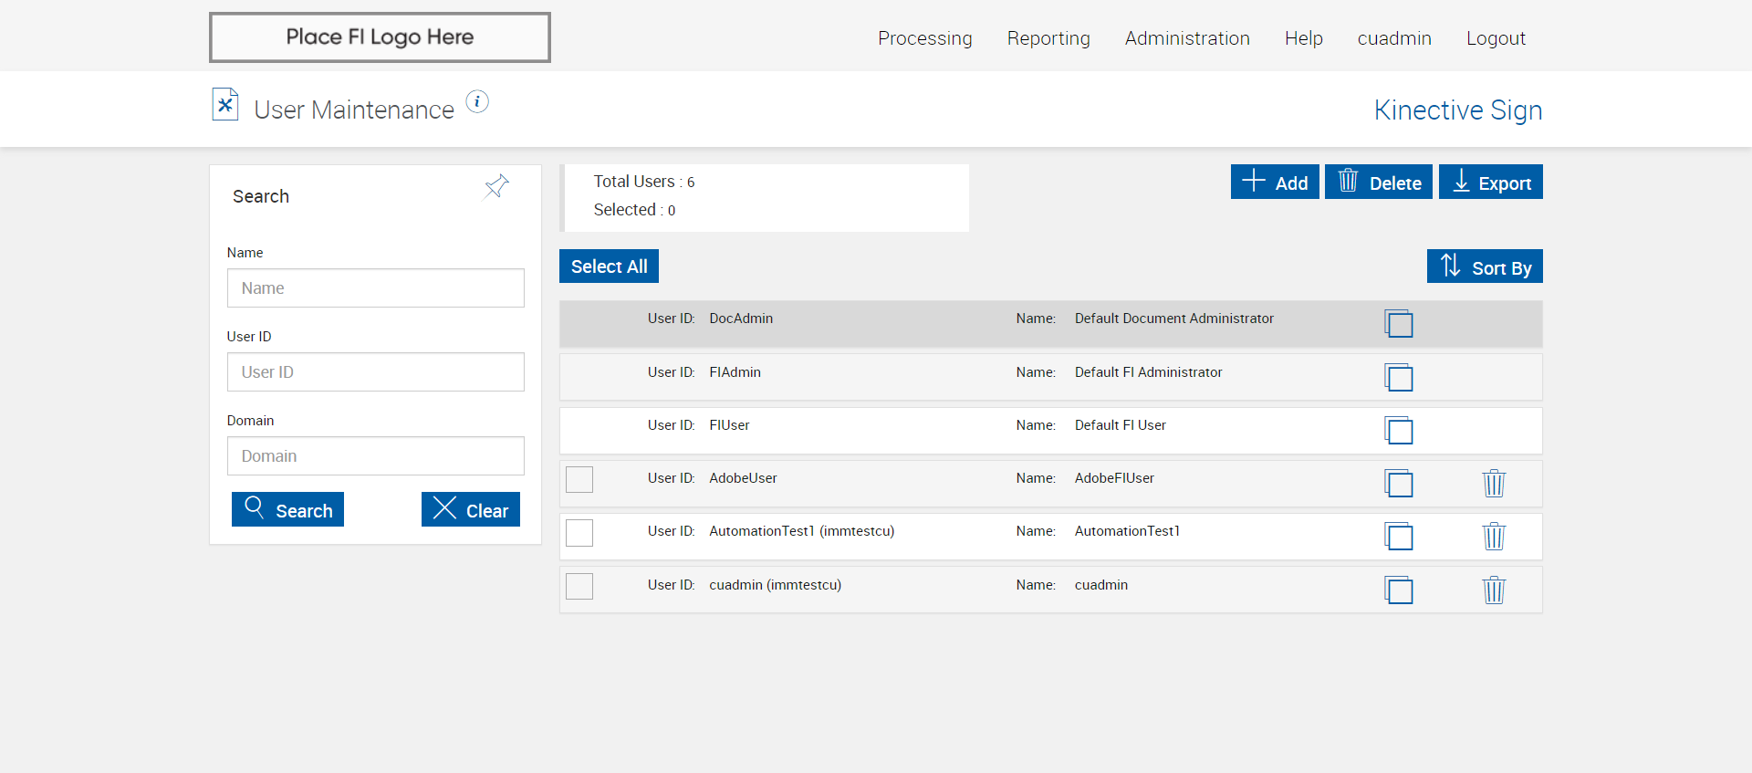
Task: Pin the Search panel
Action: click(496, 187)
